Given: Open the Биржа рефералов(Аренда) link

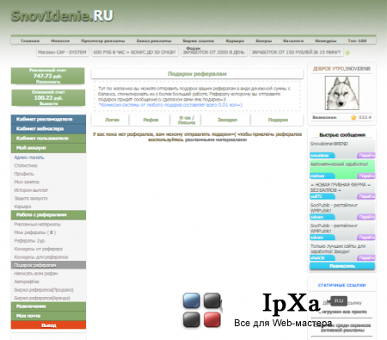Looking at the screenshot, I should point(42,298).
